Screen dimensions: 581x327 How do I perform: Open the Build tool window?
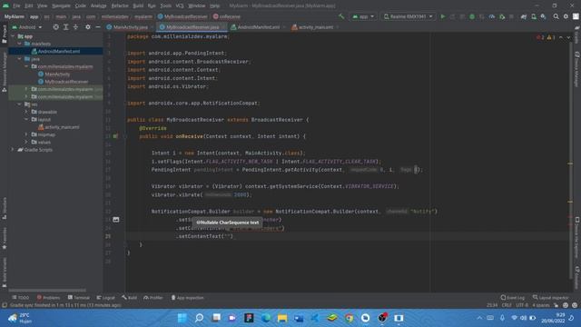(129, 298)
